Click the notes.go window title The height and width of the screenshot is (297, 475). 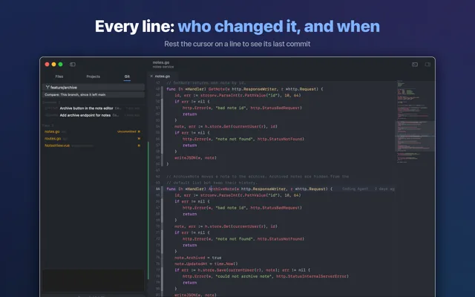click(161, 62)
